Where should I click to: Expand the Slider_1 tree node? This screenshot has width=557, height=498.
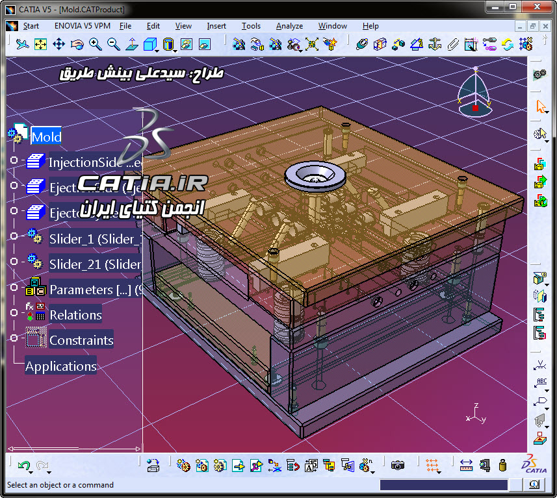point(14,236)
